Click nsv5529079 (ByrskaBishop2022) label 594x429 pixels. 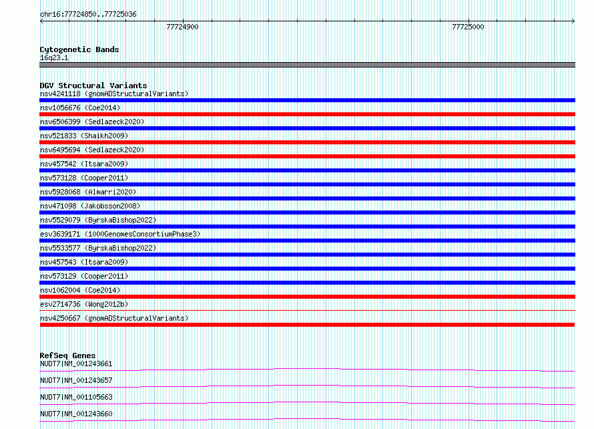pyautogui.click(x=98, y=220)
